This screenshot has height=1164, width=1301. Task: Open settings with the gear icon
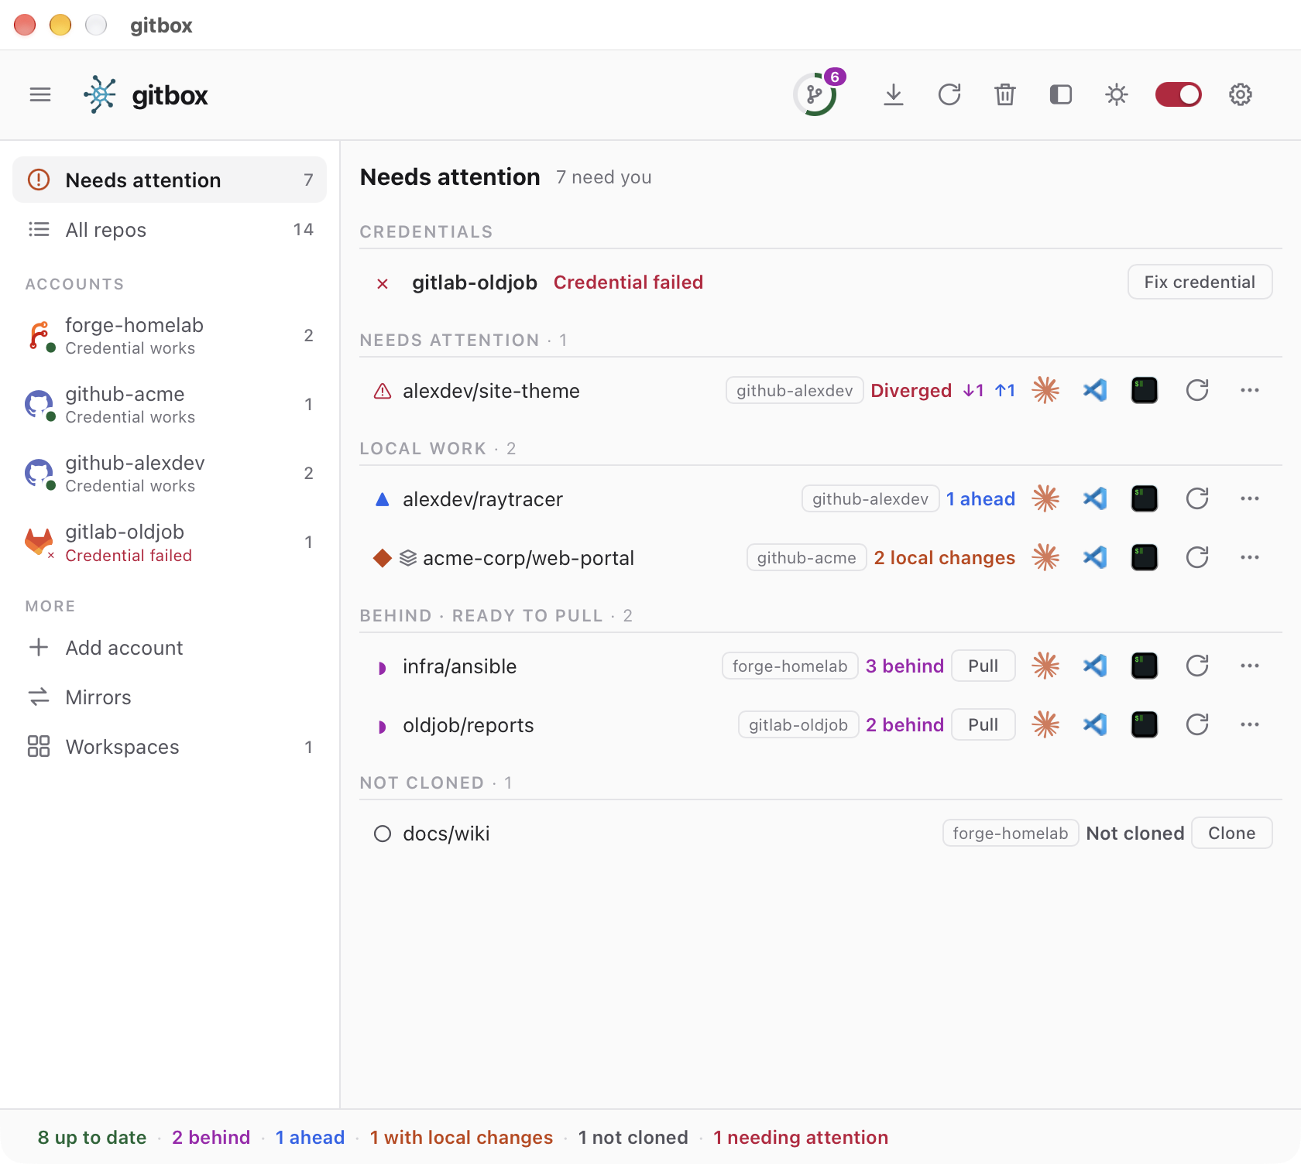tap(1241, 94)
